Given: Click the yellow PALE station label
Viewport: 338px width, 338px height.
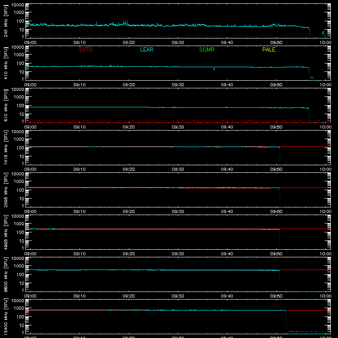Looking at the screenshot, I should tap(269, 49).
